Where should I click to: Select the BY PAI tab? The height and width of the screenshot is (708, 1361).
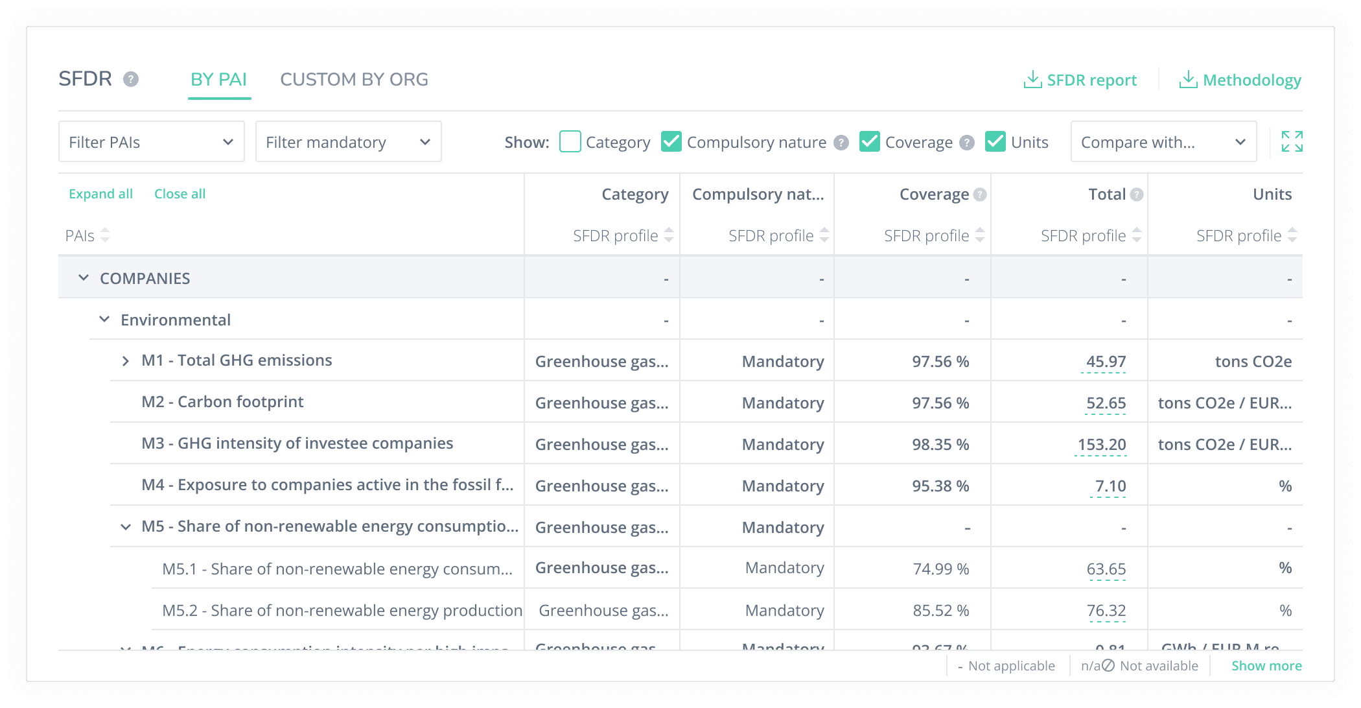(x=219, y=80)
